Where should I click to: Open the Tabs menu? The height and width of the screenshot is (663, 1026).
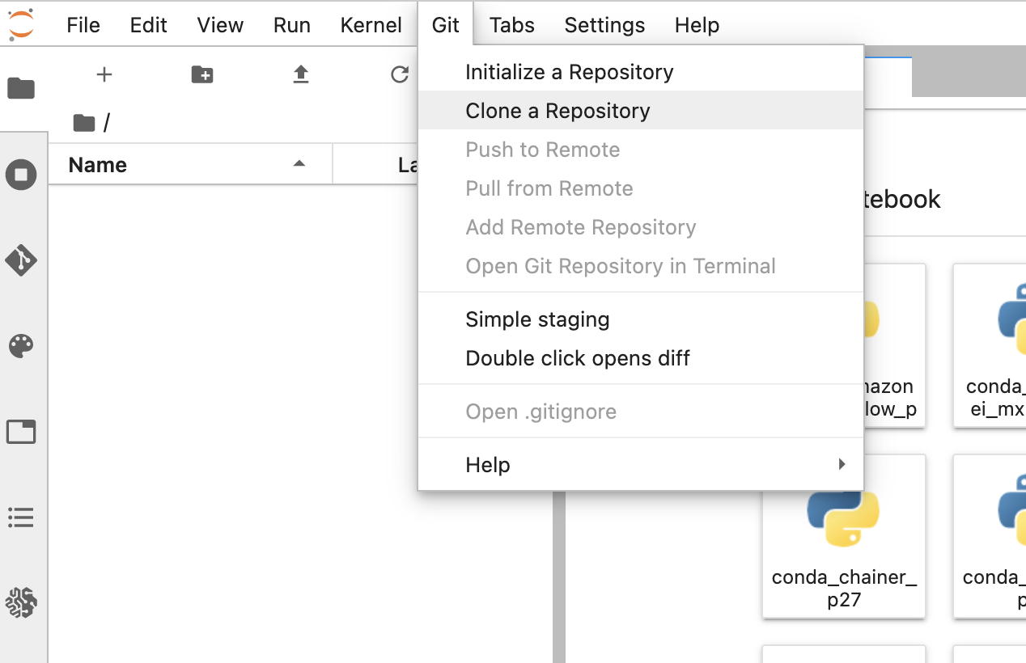tap(512, 25)
